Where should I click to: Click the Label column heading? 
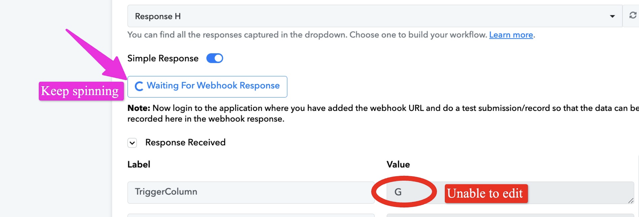tap(139, 164)
